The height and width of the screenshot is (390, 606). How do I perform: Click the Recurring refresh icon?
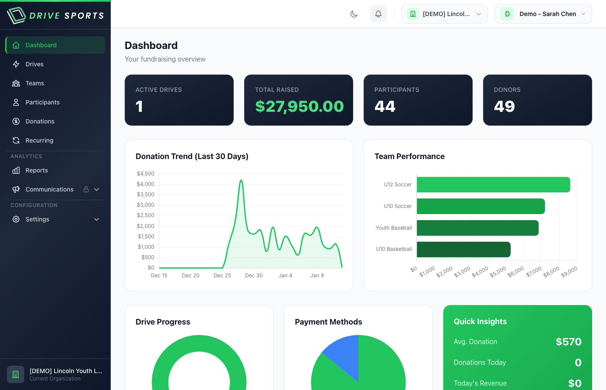coord(16,140)
